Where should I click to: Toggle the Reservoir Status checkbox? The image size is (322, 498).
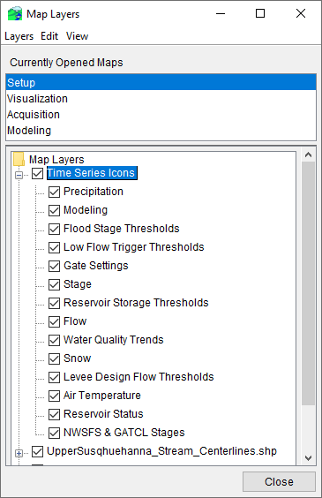[x=54, y=414]
